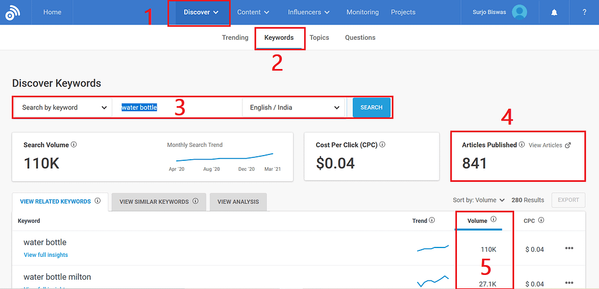The height and width of the screenshot is (289, 599).
Task: Click the water bottle milton keyword
Action: pos(57,276)
